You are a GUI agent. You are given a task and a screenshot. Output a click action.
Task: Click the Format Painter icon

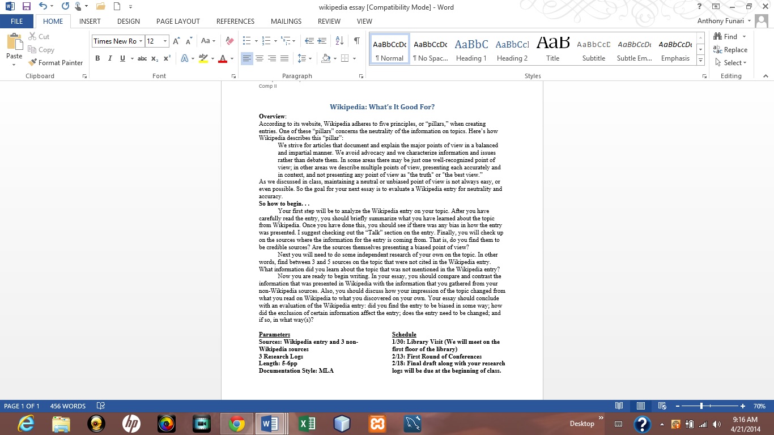(x=55, y=63)
